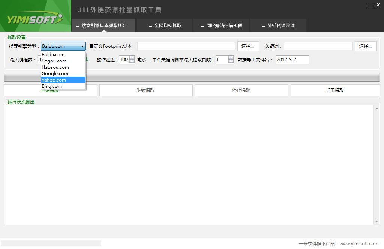384x249 pixels.
Task: Select Bing.com from the engine list
Action: (63, 86)
